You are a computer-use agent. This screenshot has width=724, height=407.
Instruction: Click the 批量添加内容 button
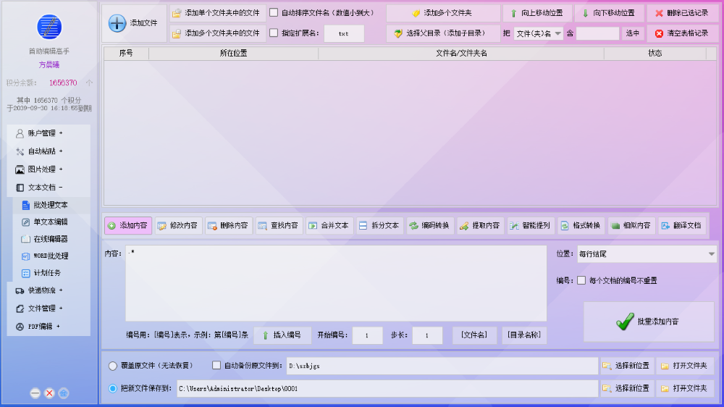pyautogui.click(x=649, y=322)
